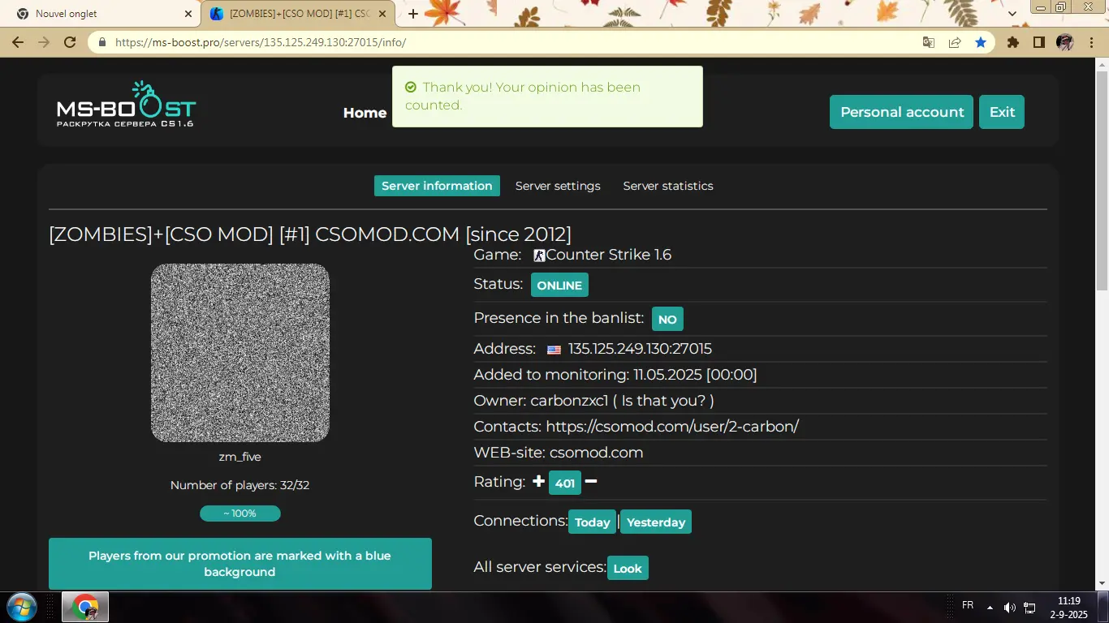Click the blue background promotion notice
The image size is (1109, 623).
click(x=240, y=564)
